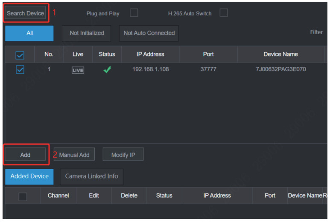Toggle the H.265 Auto Switch checkbox

point(223,13)
